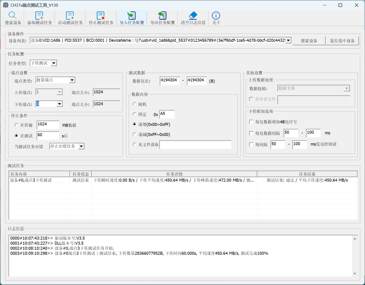Screen dimensions: 365x285
Task: Click the log line 下传测试任务开始
Action: (62, 248)
